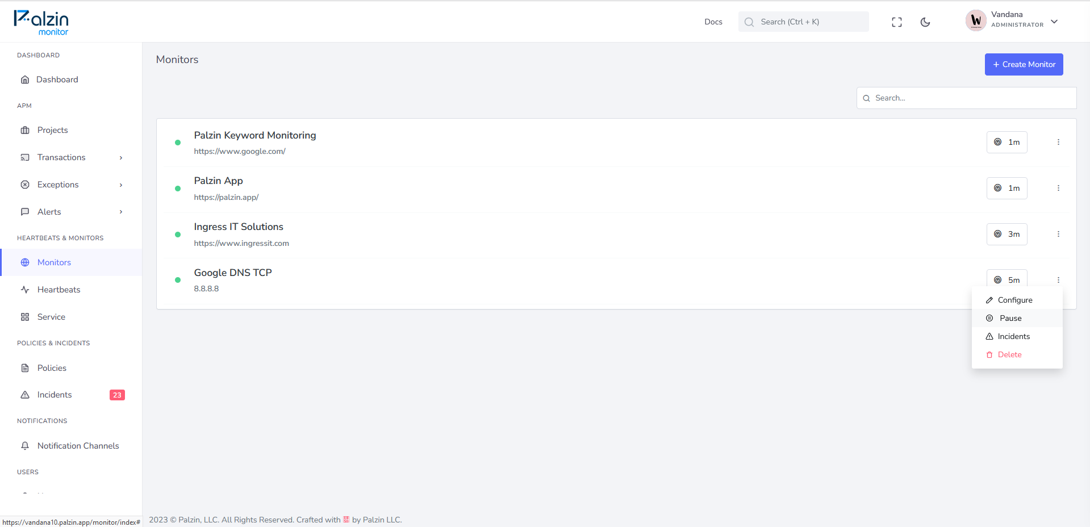This screenshot has height=527, width=1090.
Task: Open the Palzin App monitor title
Action: [x=218, y=181]
